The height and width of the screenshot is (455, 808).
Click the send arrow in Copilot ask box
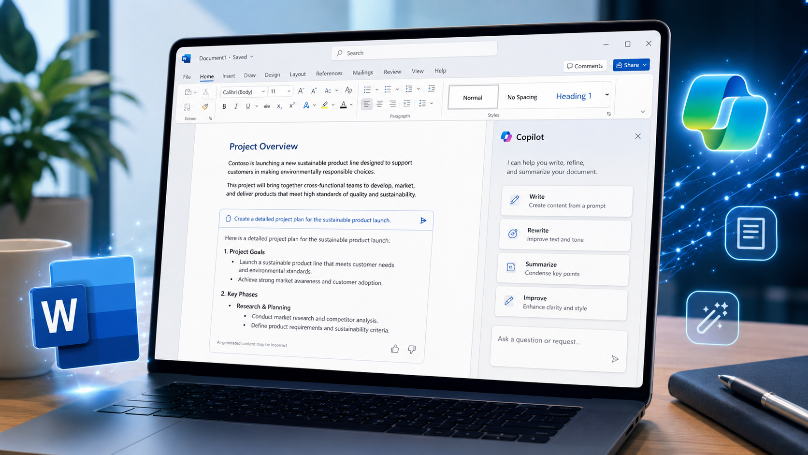[x=615, y=359]
